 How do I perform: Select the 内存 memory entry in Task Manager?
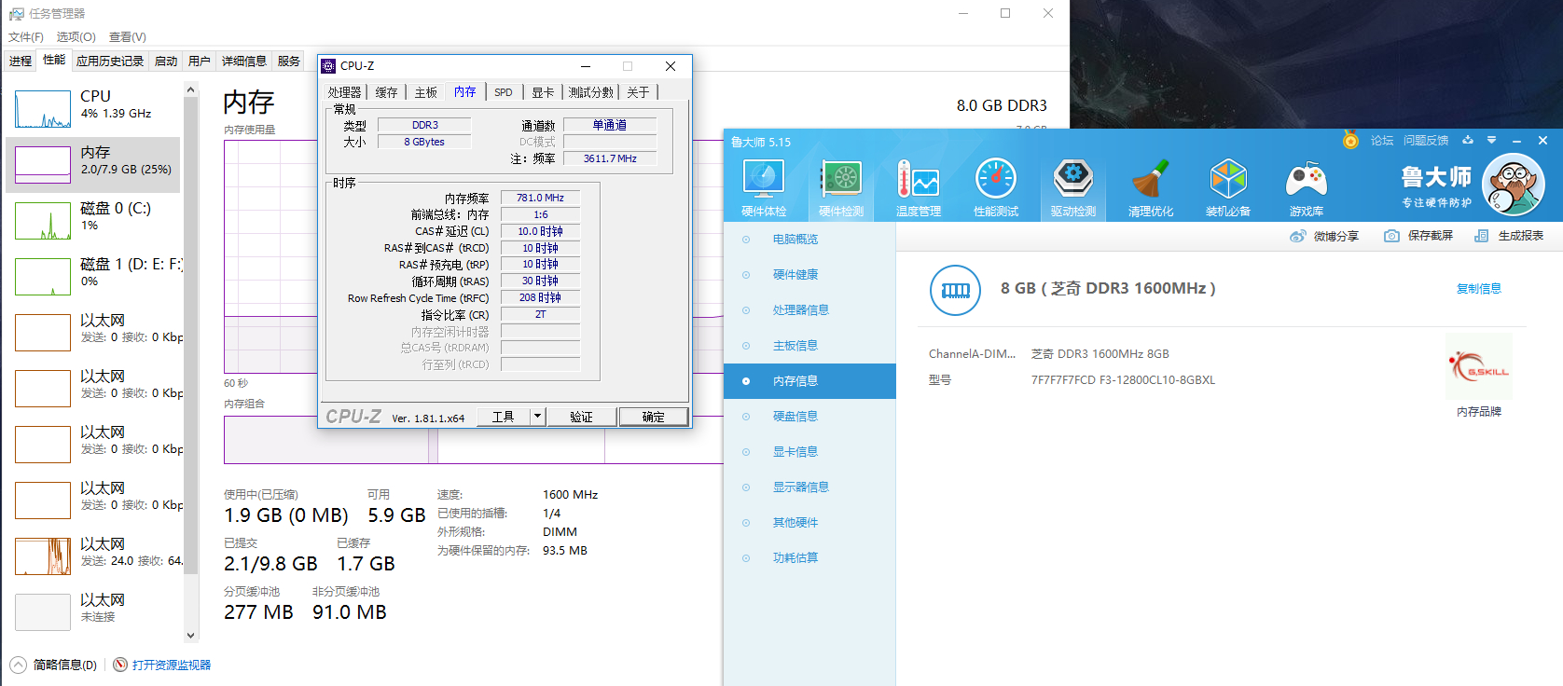coord(93,165)
